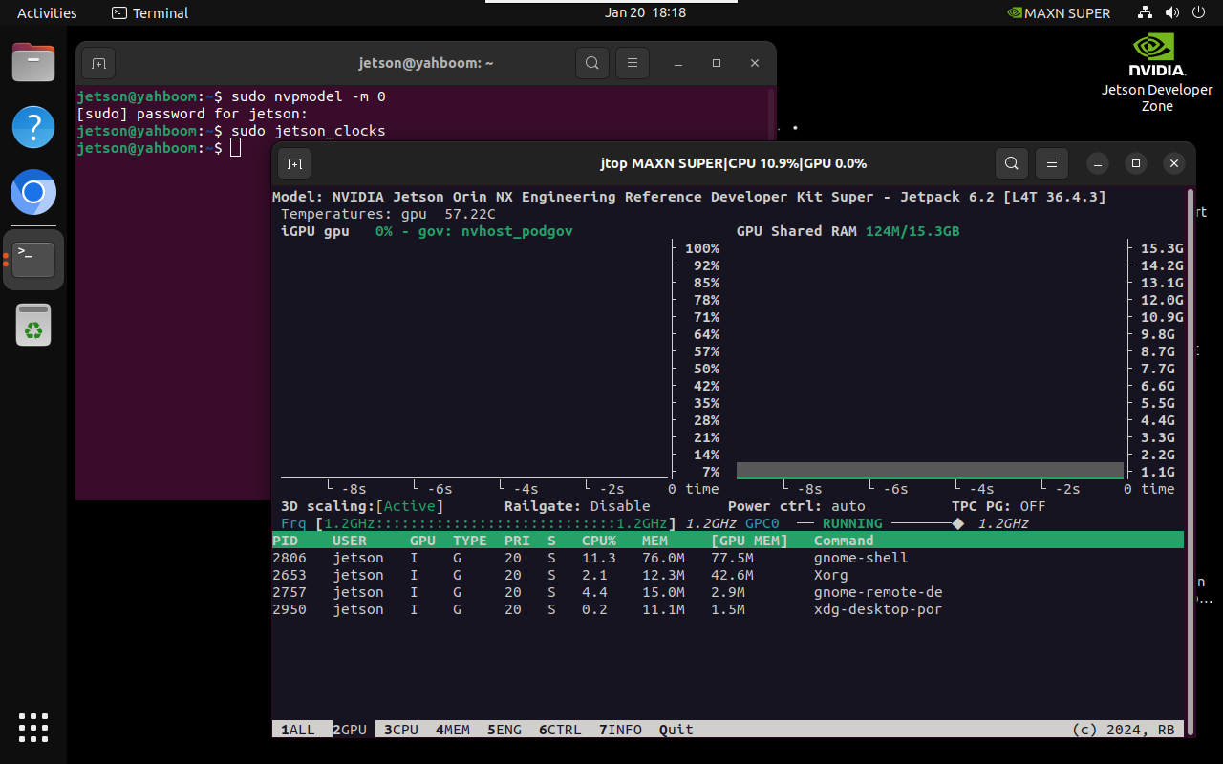Click the USER column header
The image size is (1223, 764).
click(x=350, y=541)
